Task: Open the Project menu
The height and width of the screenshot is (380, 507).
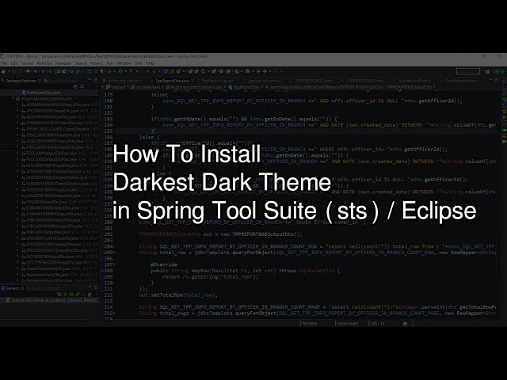Action: (x=97, y=63)
